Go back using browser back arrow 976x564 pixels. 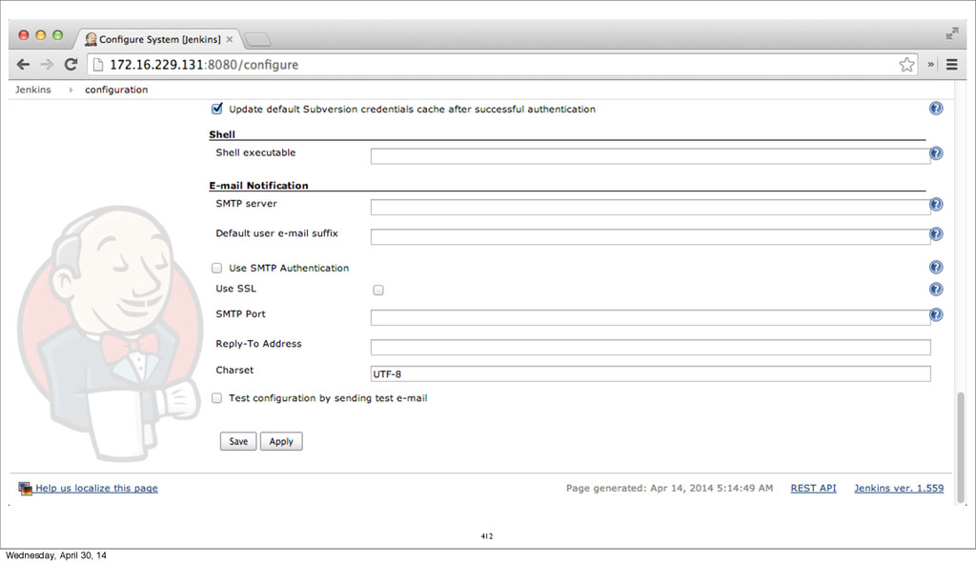tap(23, 64)
